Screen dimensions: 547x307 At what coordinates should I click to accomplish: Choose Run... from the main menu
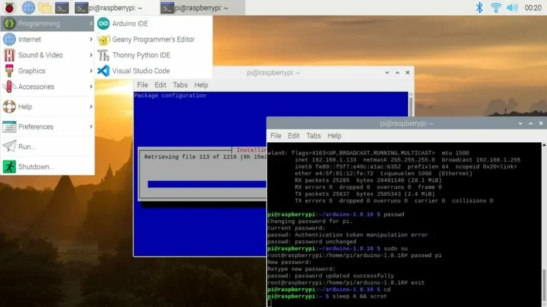click(x=48, y=147)
